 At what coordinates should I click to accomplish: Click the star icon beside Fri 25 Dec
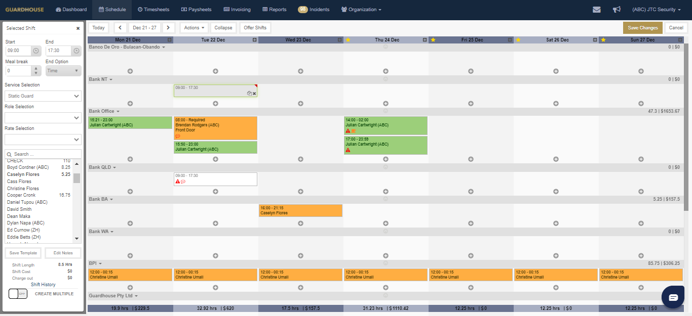(433, 40)
